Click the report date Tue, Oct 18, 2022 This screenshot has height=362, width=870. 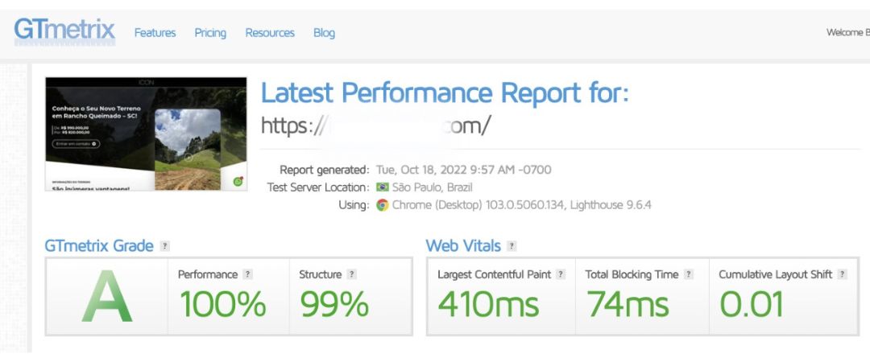464,170
